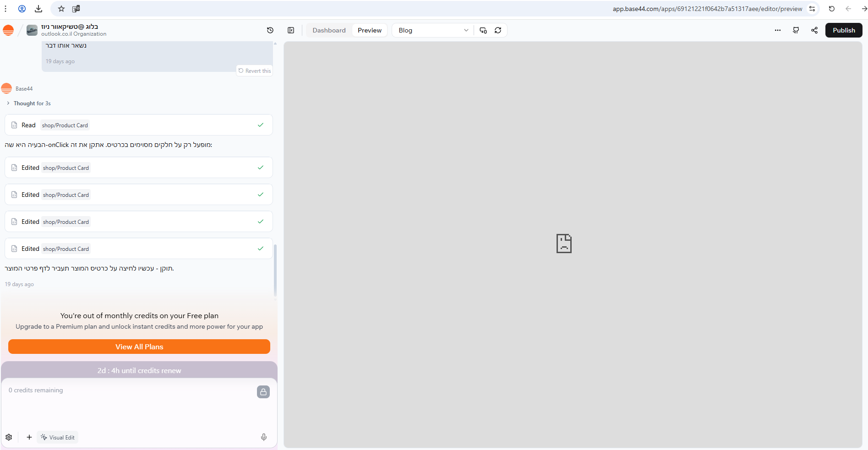
Task: Expand the Read shop/Product Card step
Action: (138, 125)
